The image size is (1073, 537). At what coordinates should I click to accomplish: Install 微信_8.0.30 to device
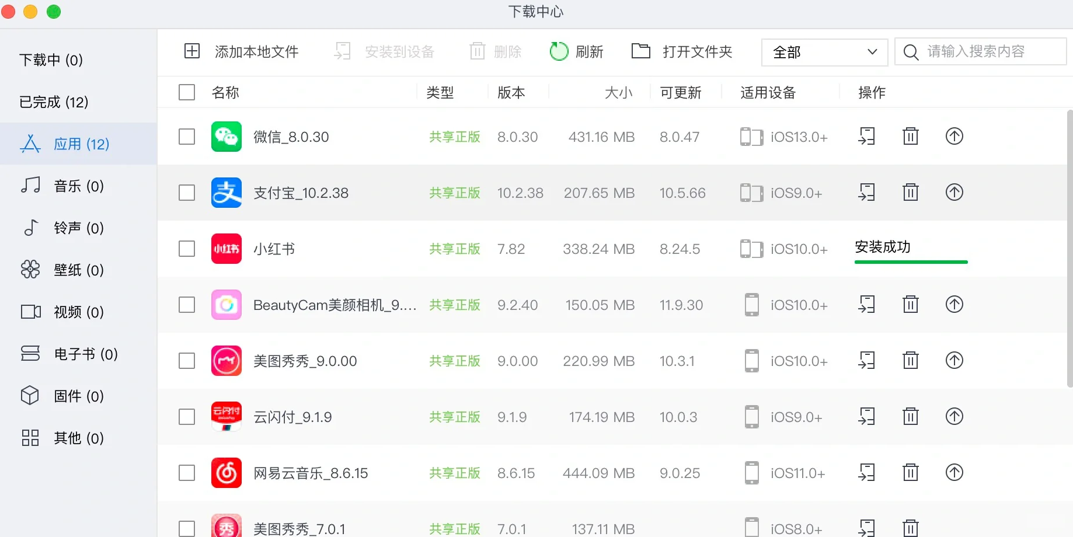867,136
